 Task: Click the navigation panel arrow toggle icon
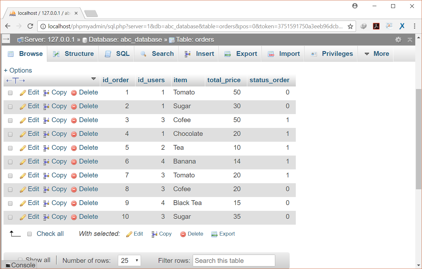[x=6, y=39]
